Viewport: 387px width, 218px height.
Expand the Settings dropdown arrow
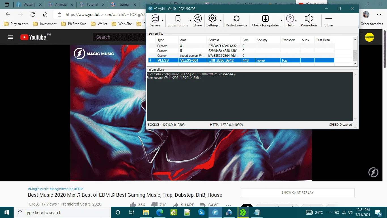pos(221,21)
